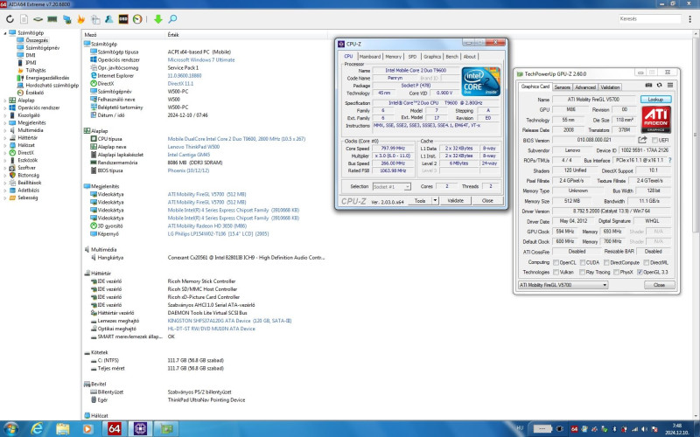Click the media player icon on taskbar
Image resolution: width=700 pixels, height=437 pixels.
click(x=88, y=428)
